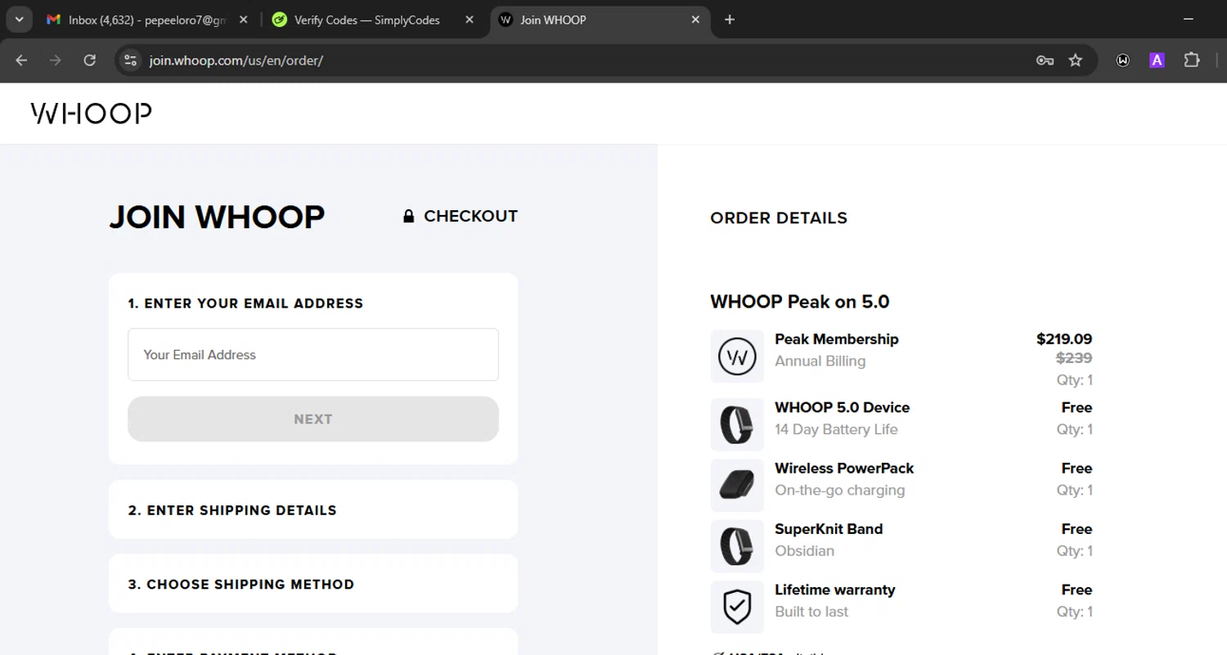Expand Choose Shipping Method section

click(x=313, y=584)
